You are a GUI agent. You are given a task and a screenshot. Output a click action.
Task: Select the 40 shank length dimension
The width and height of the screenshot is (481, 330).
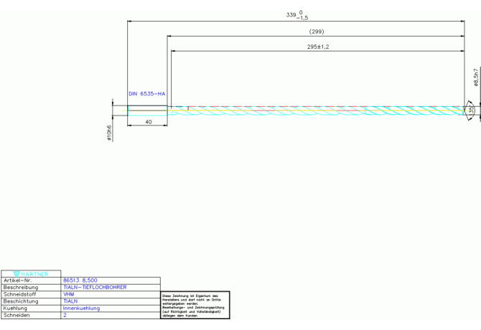[x=148, y=122]
